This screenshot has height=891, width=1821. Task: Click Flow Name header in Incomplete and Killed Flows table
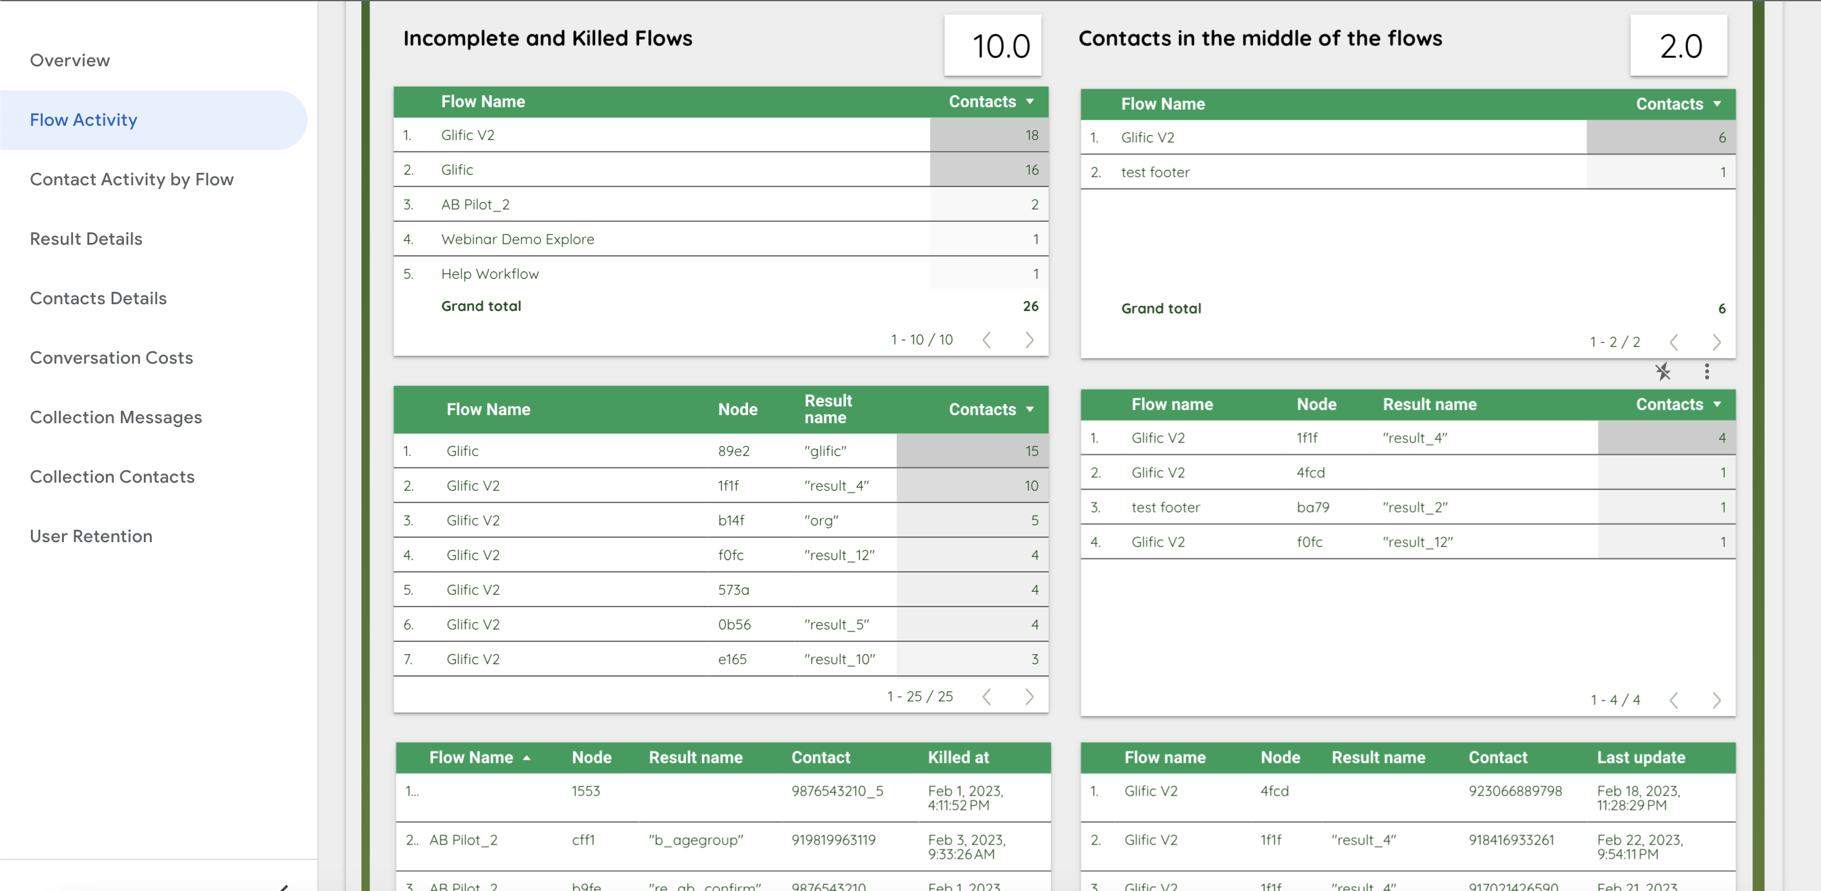coord(483,102)
